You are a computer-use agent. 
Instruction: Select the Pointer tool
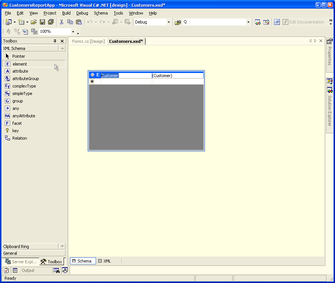(18, 56)
